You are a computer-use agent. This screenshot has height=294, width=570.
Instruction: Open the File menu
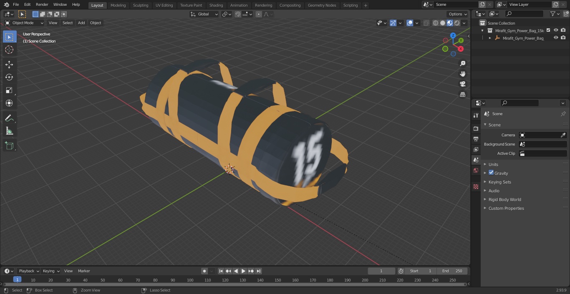16,5
